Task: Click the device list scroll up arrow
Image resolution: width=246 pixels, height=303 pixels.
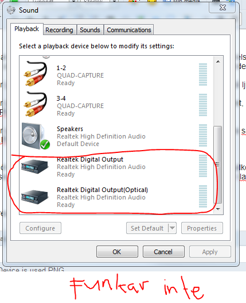Action: (x=218, y=62)
